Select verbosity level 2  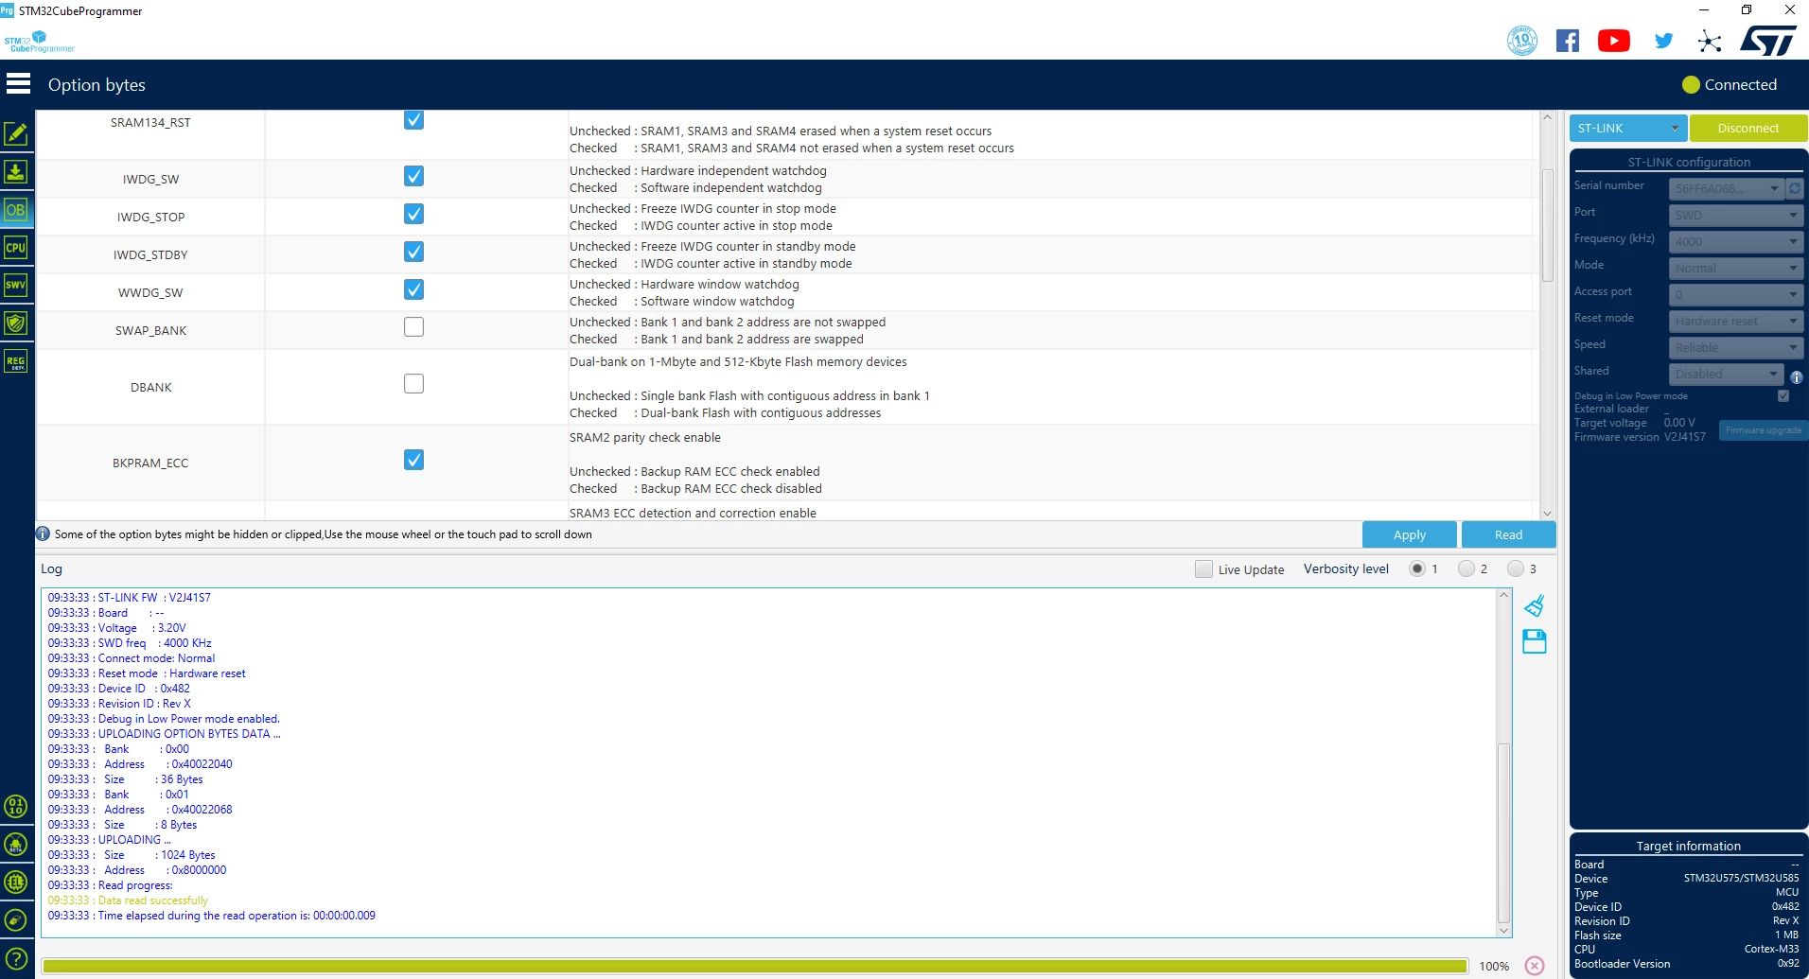[1467, 568]
